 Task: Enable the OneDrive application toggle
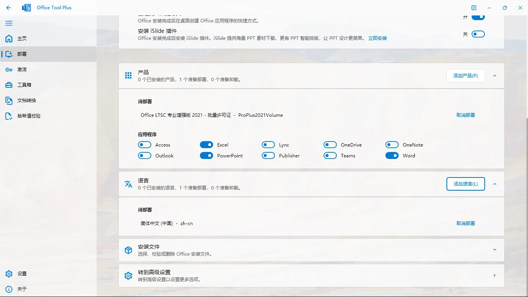330,145
